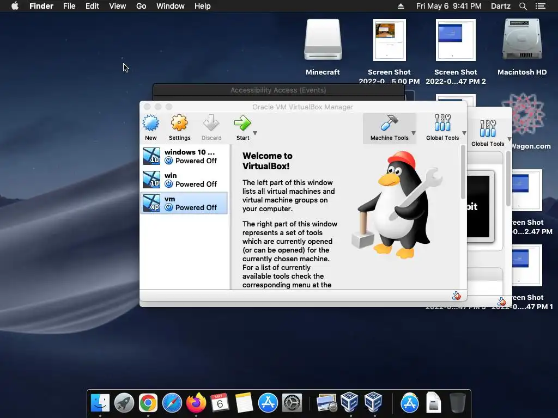Open Safari from the Dock
Screen dimensions: 558x418
click(172, 403)
